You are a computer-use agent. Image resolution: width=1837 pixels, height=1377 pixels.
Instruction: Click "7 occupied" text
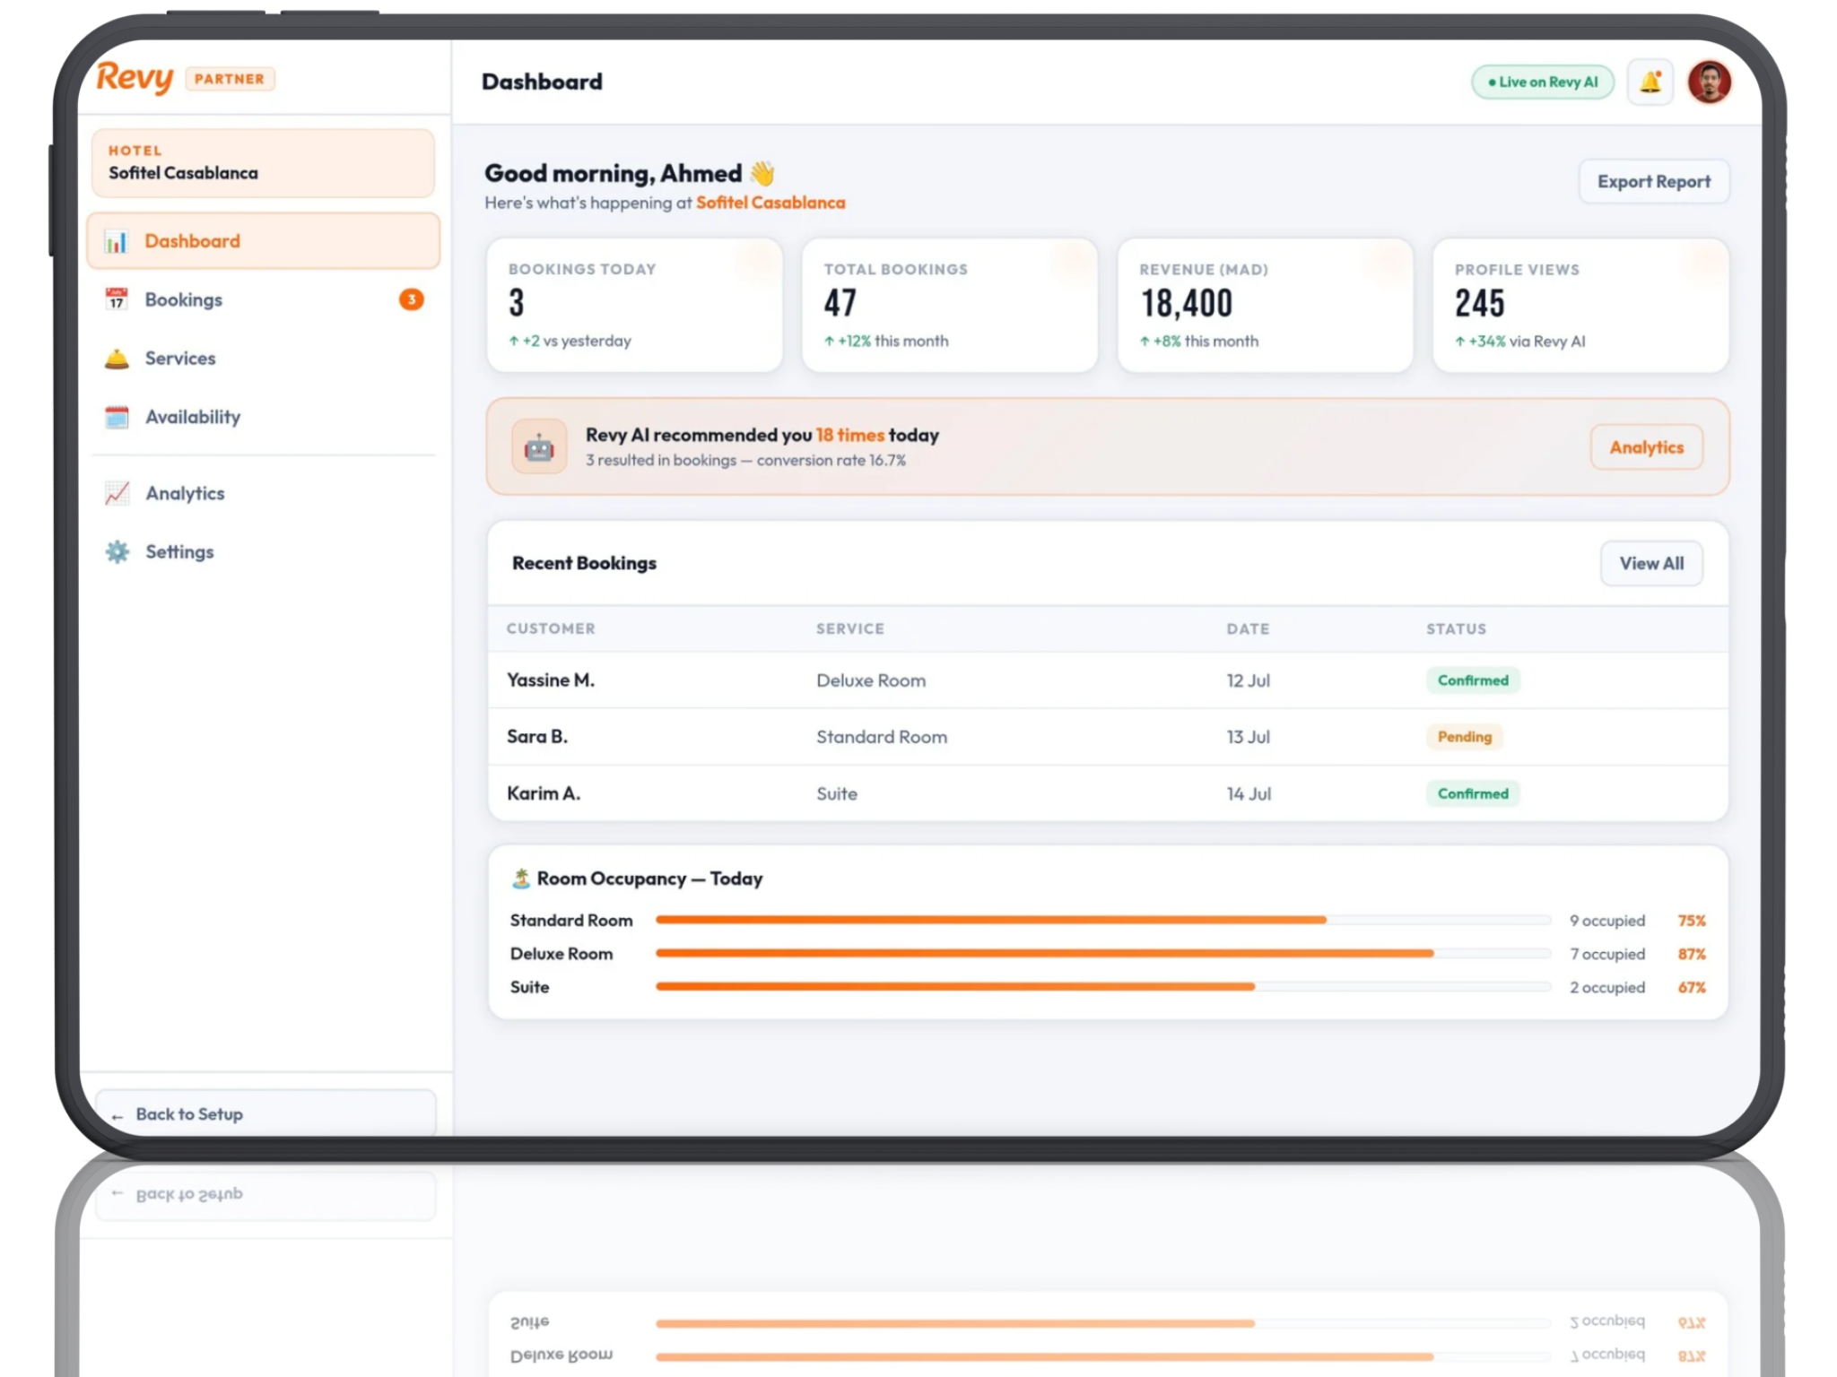pos(1607,954)
